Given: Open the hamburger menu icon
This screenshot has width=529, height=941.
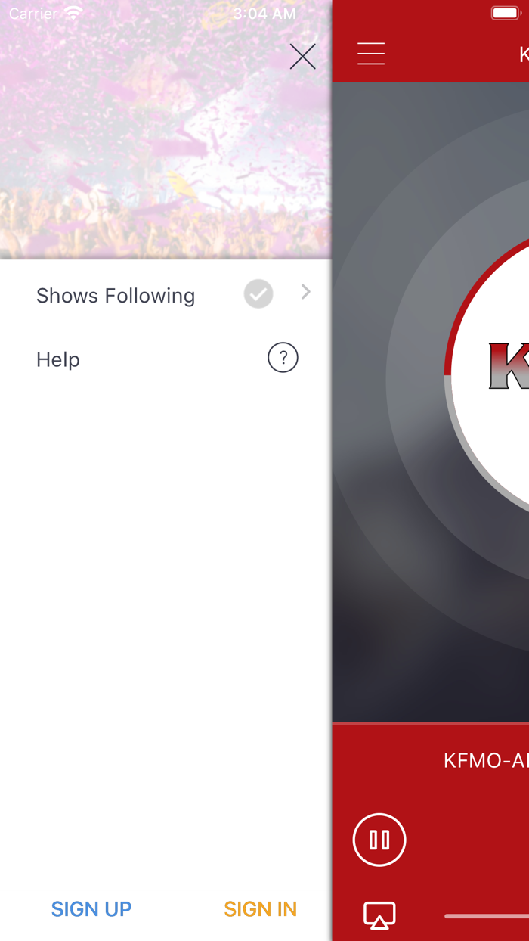Looking at the screenshot, I should [x=371, y=54].
